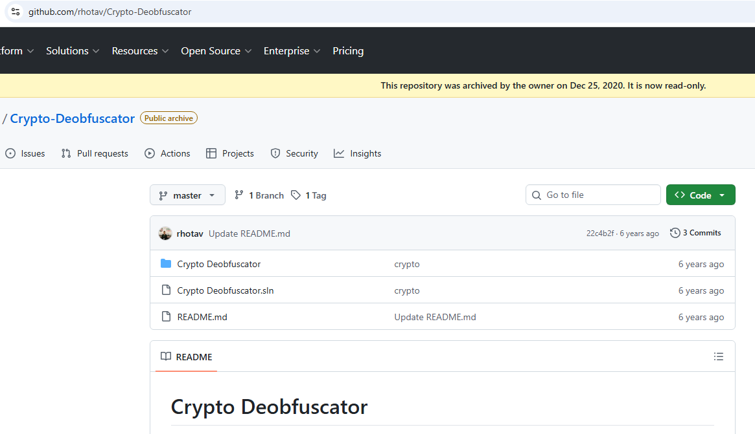Viewport: 755px width, 434px height.
Task: Open the Open Source header menu
Action: tap(216, 51)
